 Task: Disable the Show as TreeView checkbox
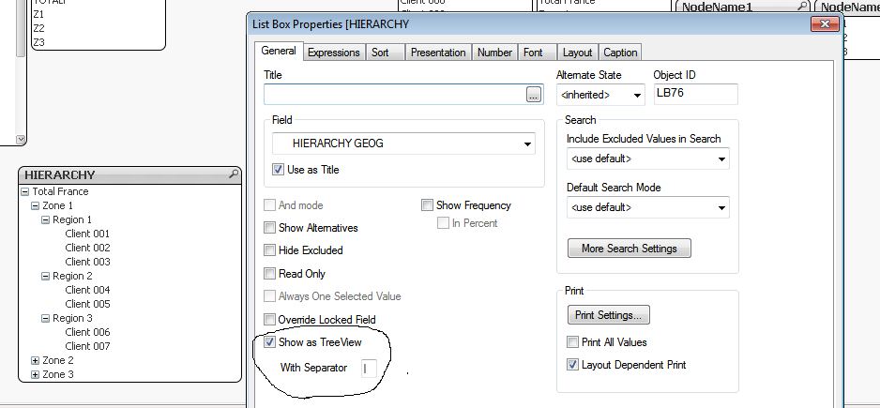pyautogui.click(x=270, y=343)
